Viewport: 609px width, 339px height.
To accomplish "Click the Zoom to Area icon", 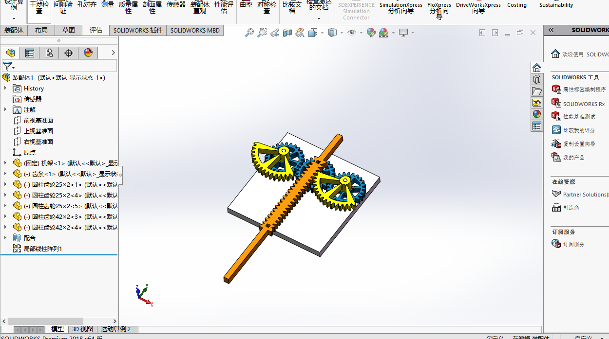I will 262,33.
